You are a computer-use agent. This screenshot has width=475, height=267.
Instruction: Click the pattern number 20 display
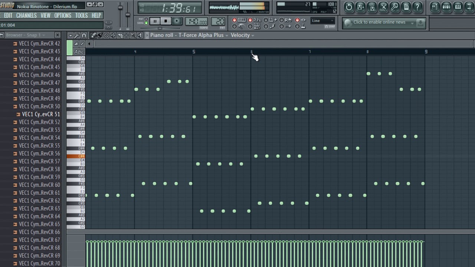218,22
